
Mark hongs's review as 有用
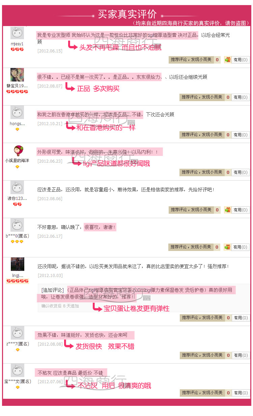point(241,135)
